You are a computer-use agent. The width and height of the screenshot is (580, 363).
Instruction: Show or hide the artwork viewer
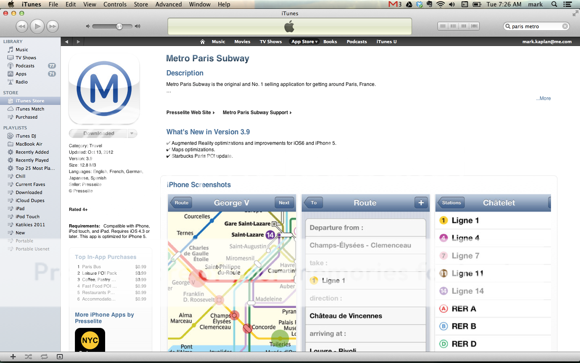(60, 357)
